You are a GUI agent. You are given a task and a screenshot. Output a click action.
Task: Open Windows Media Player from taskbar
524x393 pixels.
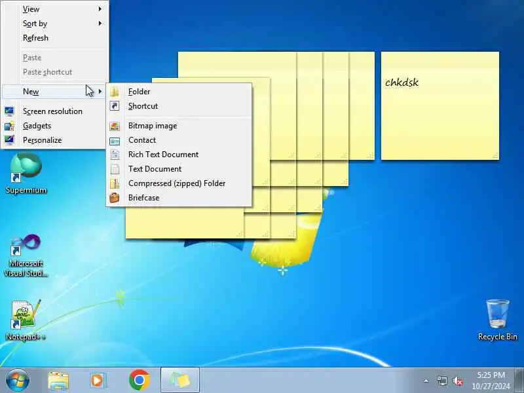click(98, 381)
